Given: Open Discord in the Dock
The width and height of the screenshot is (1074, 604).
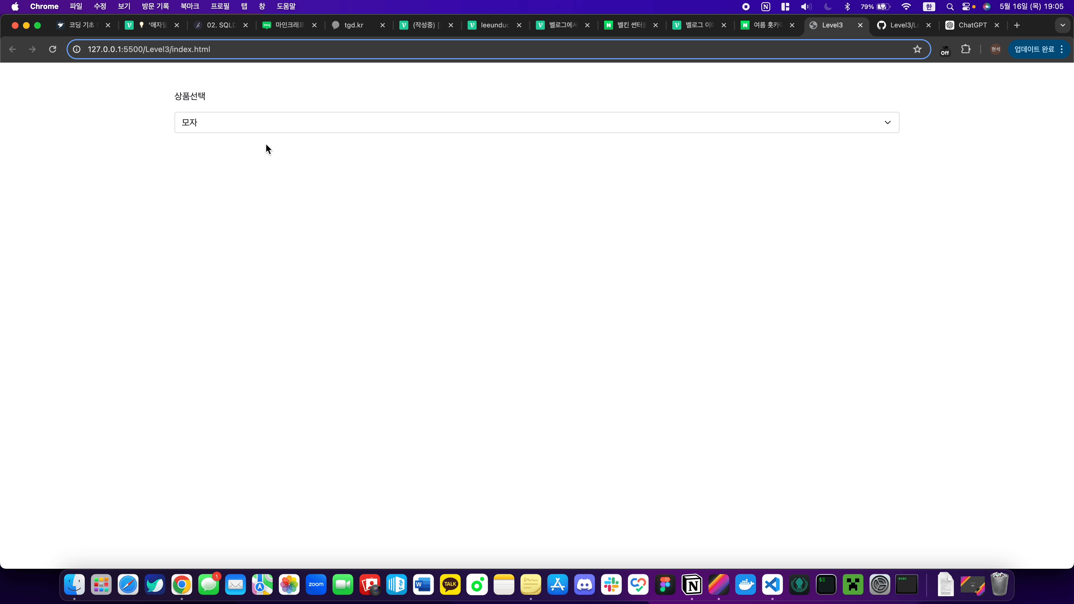Looking at the screenshot, I should pos(584,584).
